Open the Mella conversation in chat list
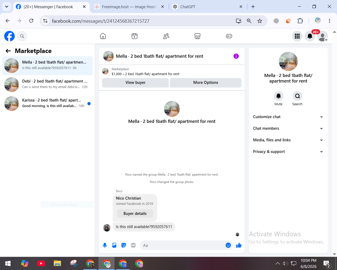 tap(47, 66)
